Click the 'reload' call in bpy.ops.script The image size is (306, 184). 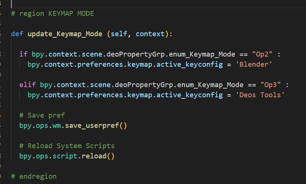pos(94,156)
